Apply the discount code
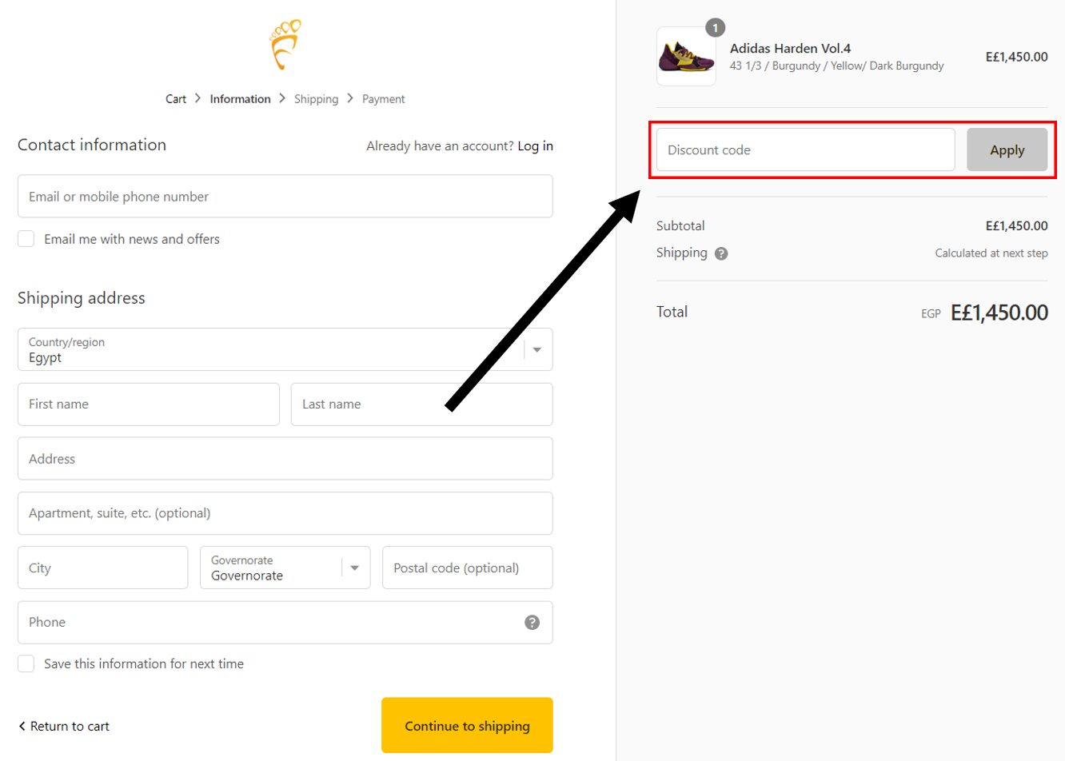Image resolution: width=1065 pixels, height=761 pixels. point(1007,149)
